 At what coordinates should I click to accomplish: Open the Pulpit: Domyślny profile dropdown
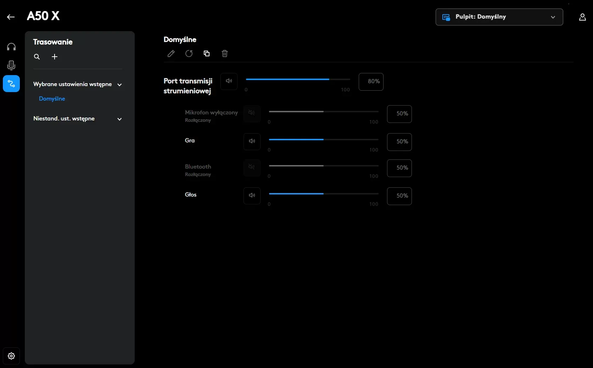click(x=499, y=17)
